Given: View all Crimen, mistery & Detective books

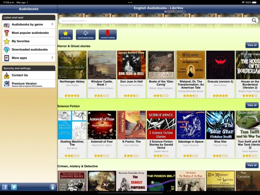Looking at the screenshot, I should (252, 165).
